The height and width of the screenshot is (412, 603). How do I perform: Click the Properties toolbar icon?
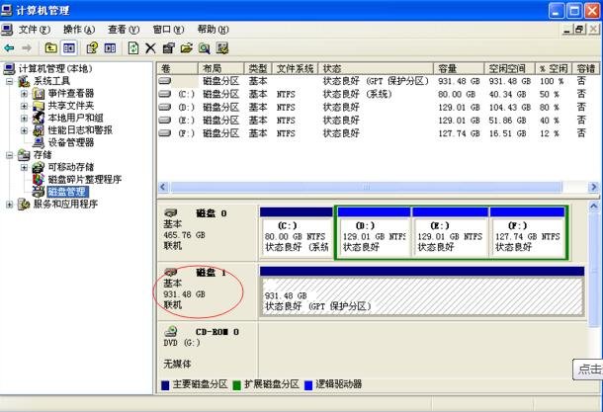click(168, 48)
